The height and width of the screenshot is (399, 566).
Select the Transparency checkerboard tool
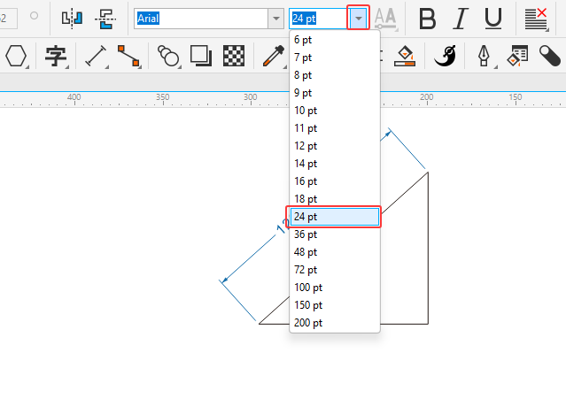pos(234,56)
